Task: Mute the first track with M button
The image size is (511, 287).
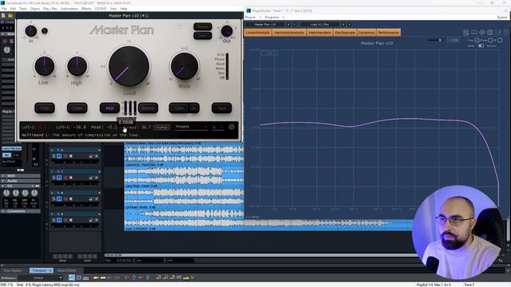Action: 59,156
